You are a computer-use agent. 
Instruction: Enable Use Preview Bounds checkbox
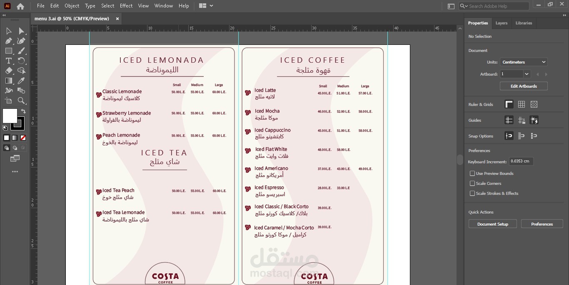pos(472,173)
